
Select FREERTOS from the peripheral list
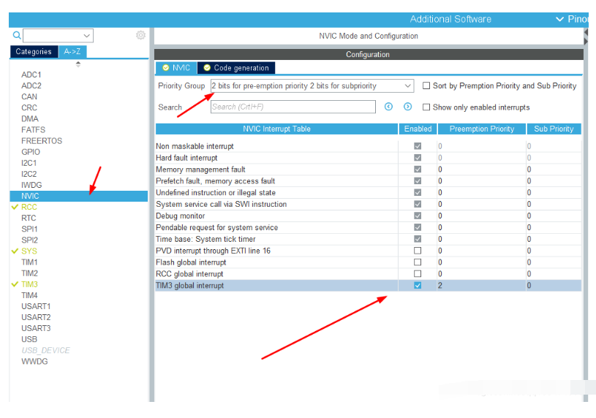point(42,141)
